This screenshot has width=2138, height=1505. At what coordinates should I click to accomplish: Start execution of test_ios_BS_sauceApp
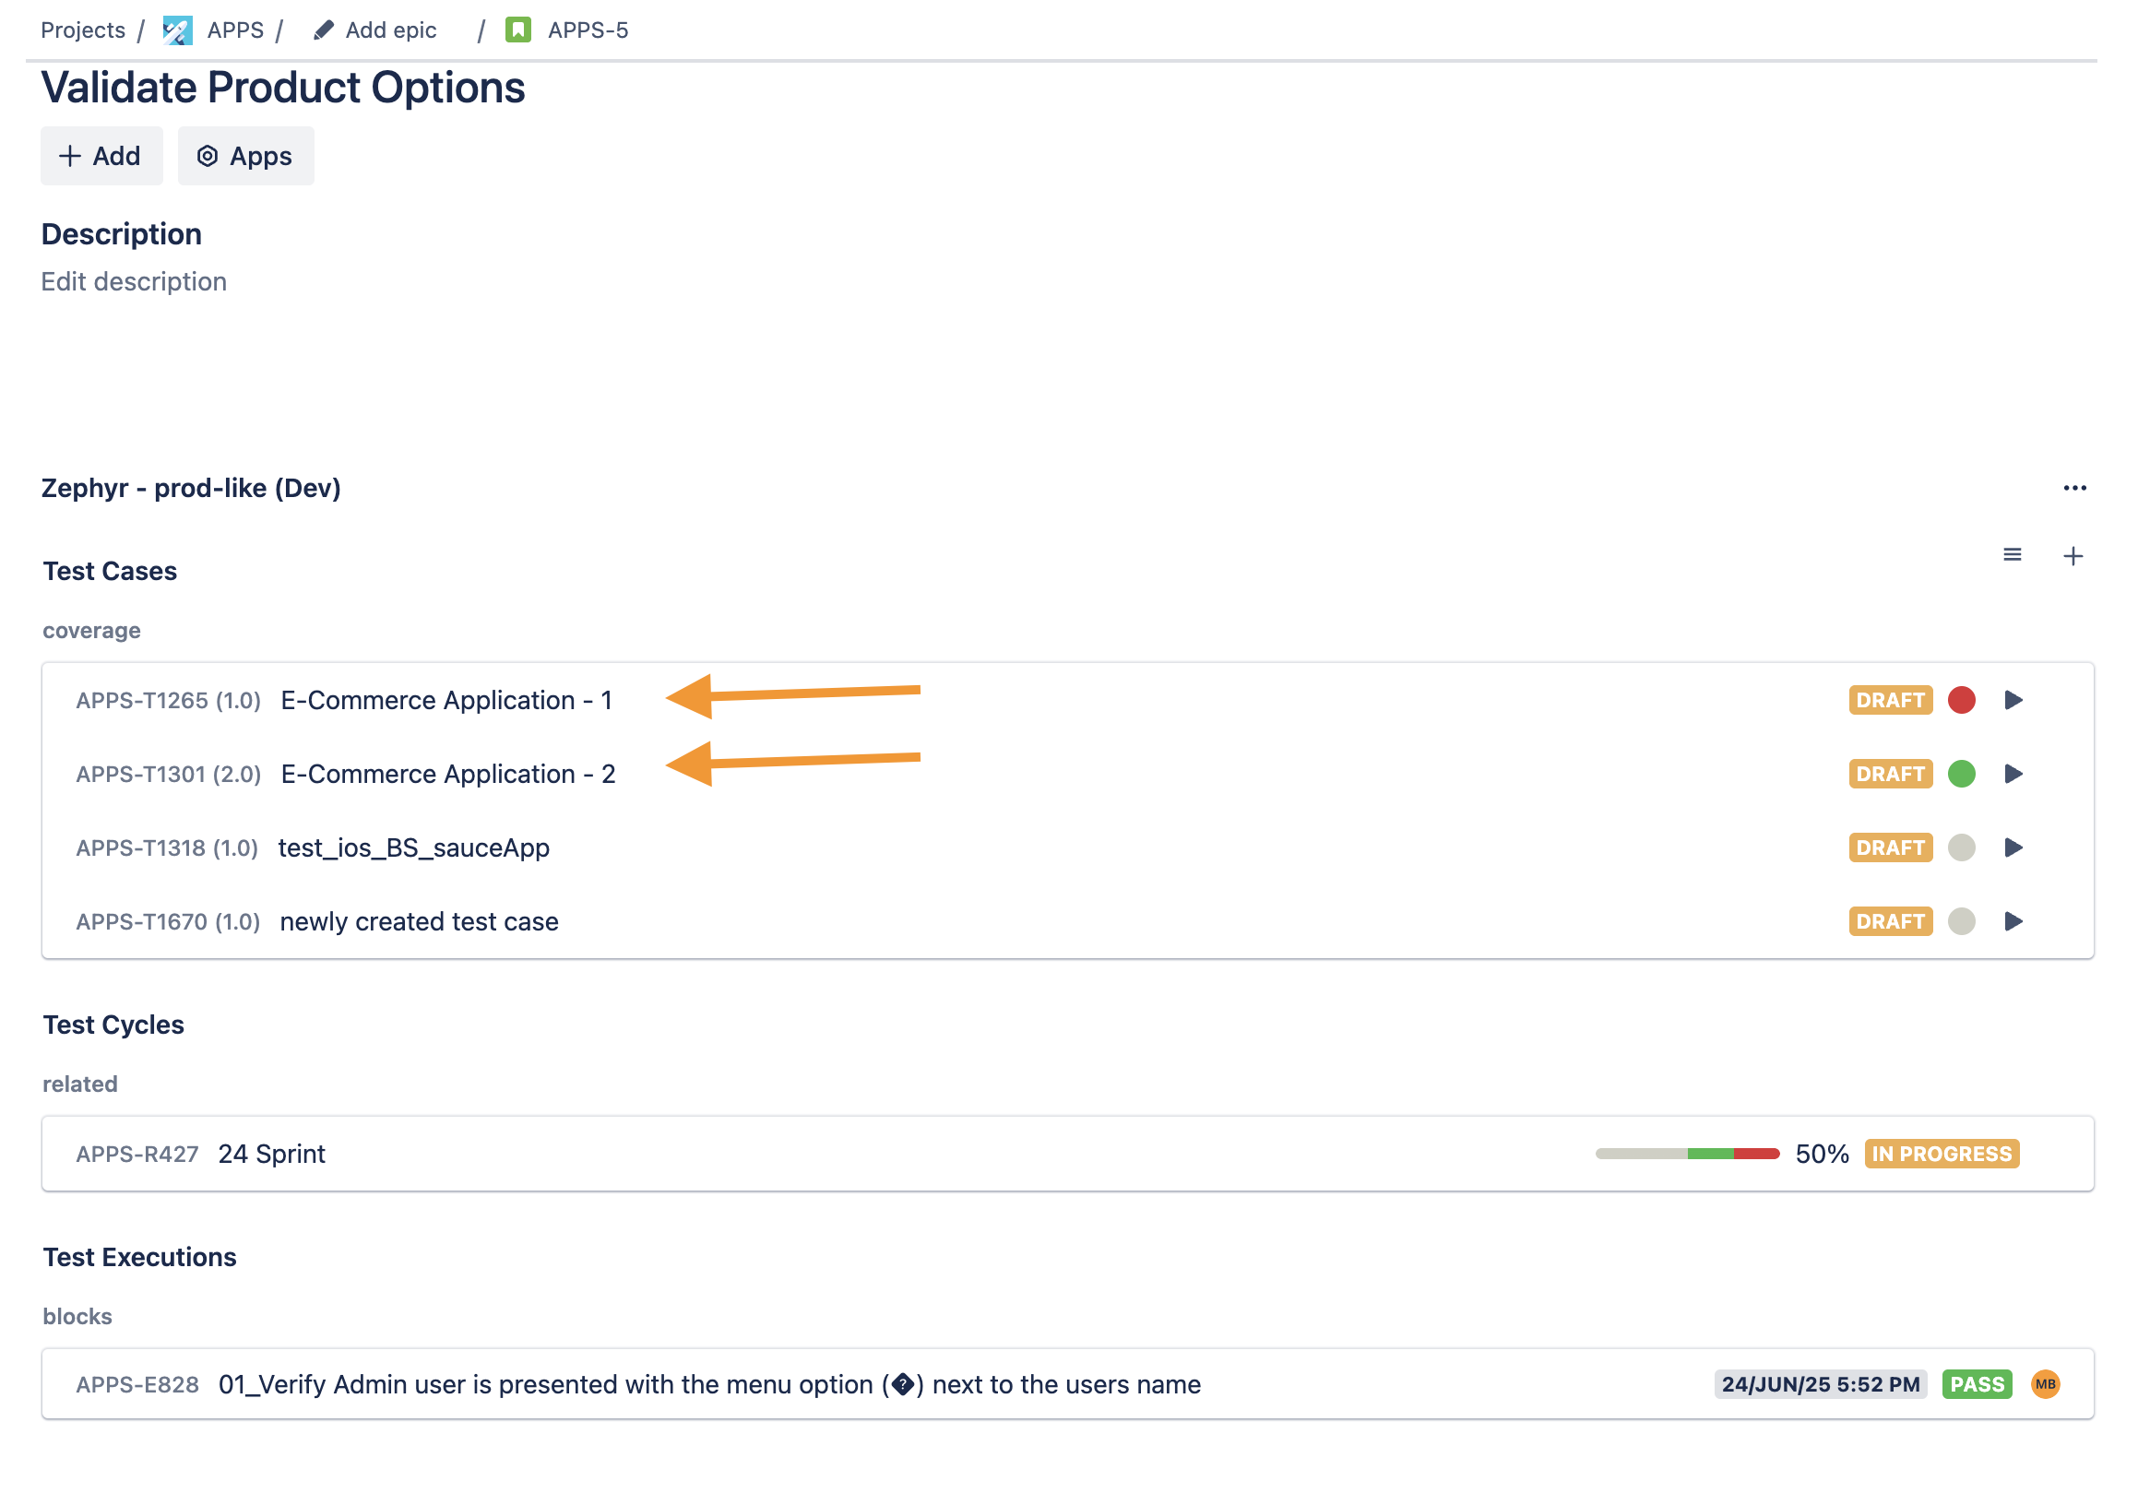[x=2013, y=847]
